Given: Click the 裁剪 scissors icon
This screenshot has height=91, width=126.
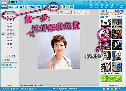Looking at the screenshot, I should click(x=112, y=6).
